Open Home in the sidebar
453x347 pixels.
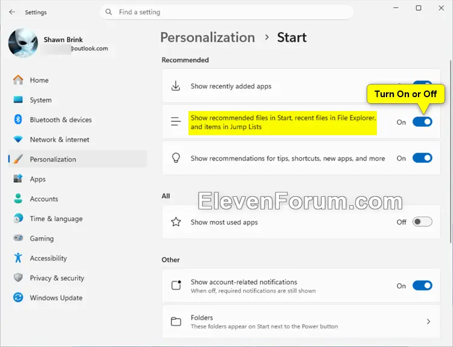click(x=77, y=80)
